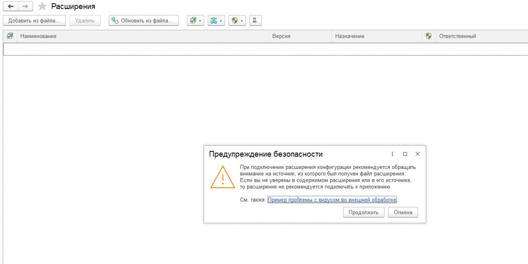
Task: Go forward with the right arrow button
Action: 25,6
